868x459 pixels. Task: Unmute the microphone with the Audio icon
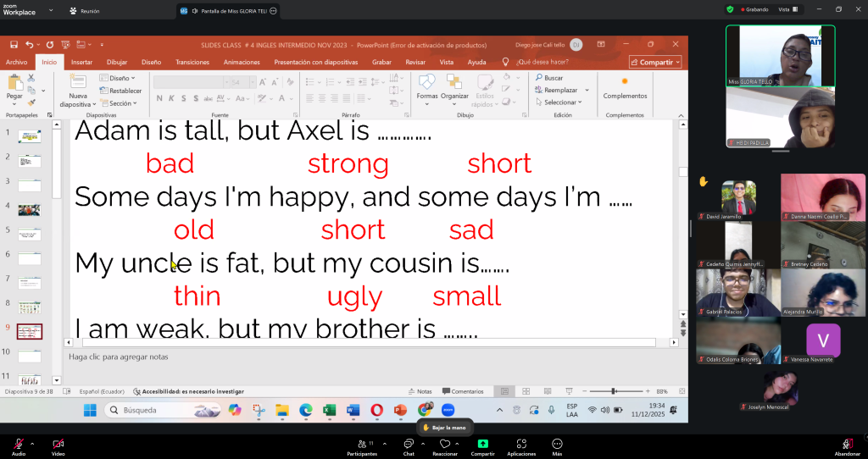point(18,444)
